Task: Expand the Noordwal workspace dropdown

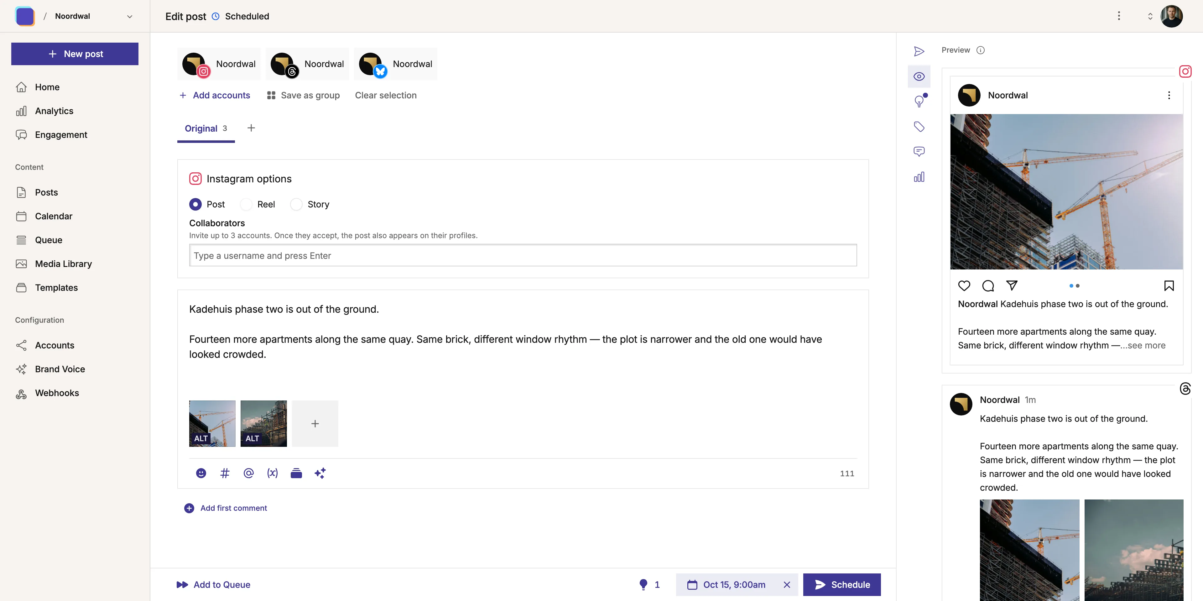Action: [x=129, y=16]
